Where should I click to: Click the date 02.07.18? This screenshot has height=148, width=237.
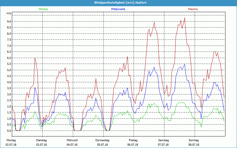(x=11, y=145)
